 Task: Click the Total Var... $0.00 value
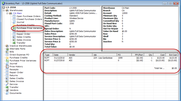(x=174, y=68)
